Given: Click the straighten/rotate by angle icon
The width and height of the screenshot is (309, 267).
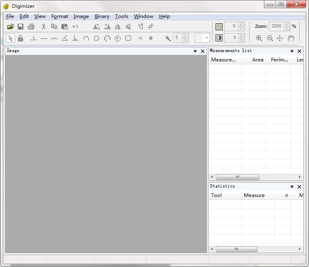Looking at the screenshot, I should click(140, 26).
